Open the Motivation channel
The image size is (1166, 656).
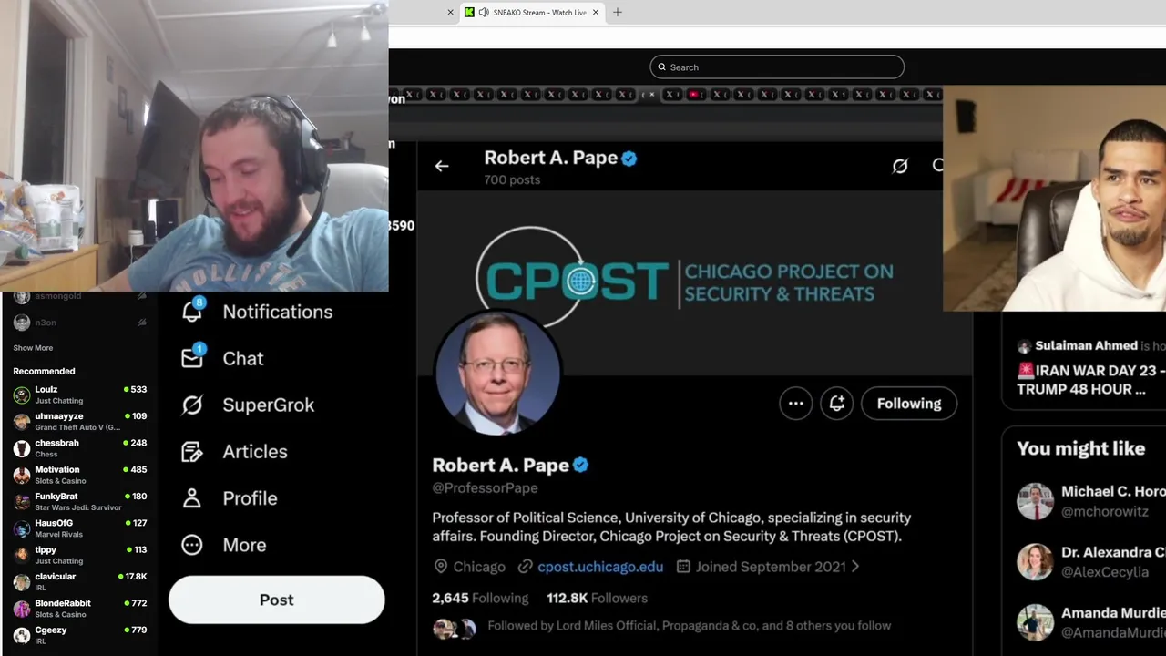(x=80, y=475)
